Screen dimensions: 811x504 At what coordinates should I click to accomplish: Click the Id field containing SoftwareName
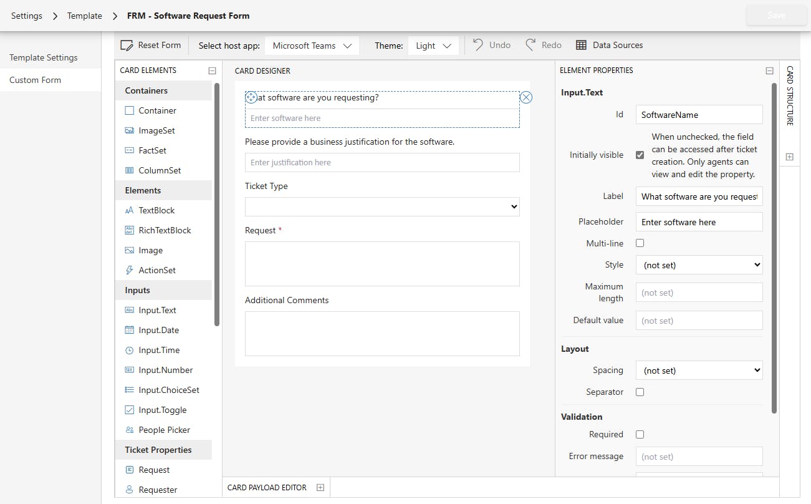(699, 115)
